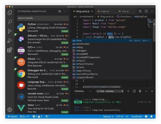Click the notifications bell in status bar
161x124 pixels.
(x=152, y=117)
